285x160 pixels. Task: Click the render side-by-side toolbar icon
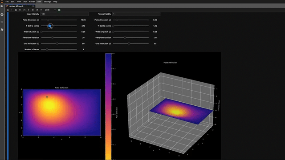[x=59, y=10]
